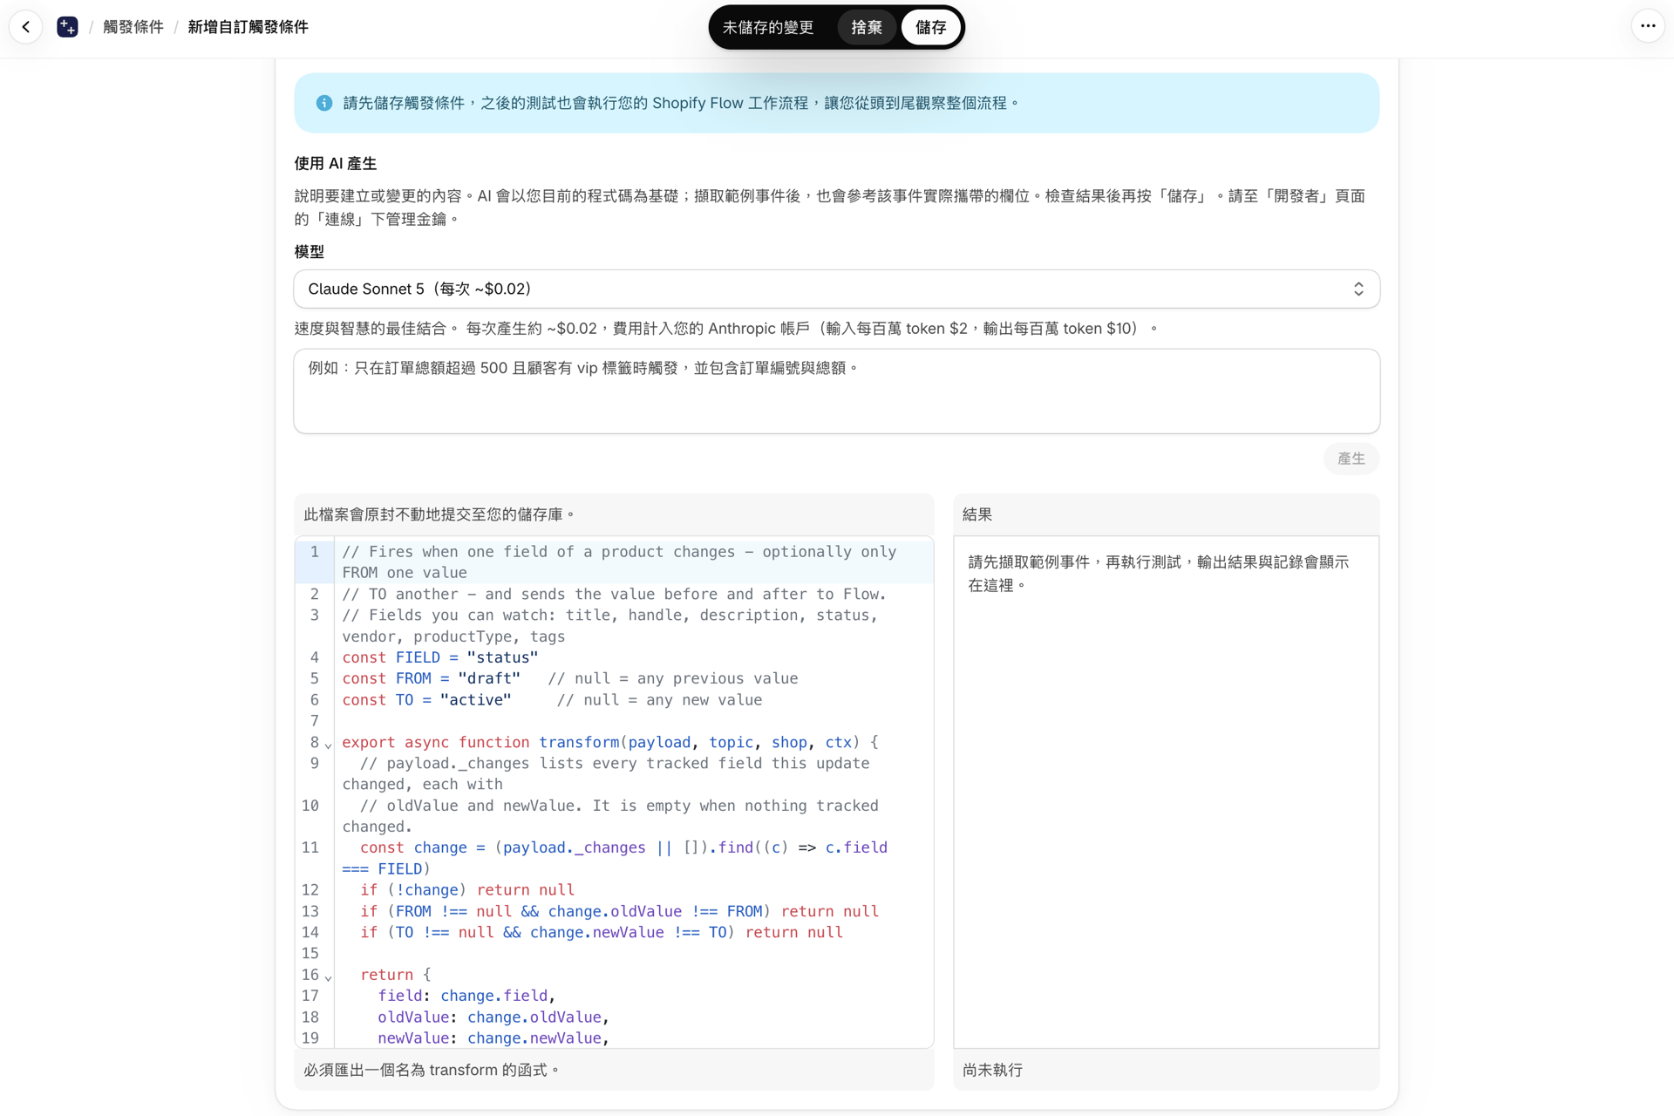
Task: Click the model select up-down chevron
Action: (1358, 289)
